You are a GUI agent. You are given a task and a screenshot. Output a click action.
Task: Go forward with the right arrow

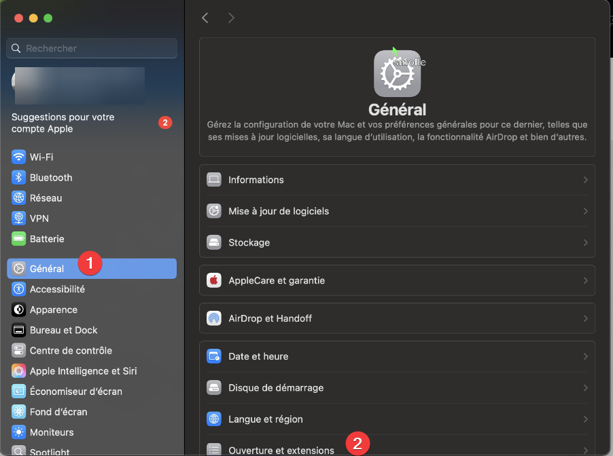click(231, 18)
